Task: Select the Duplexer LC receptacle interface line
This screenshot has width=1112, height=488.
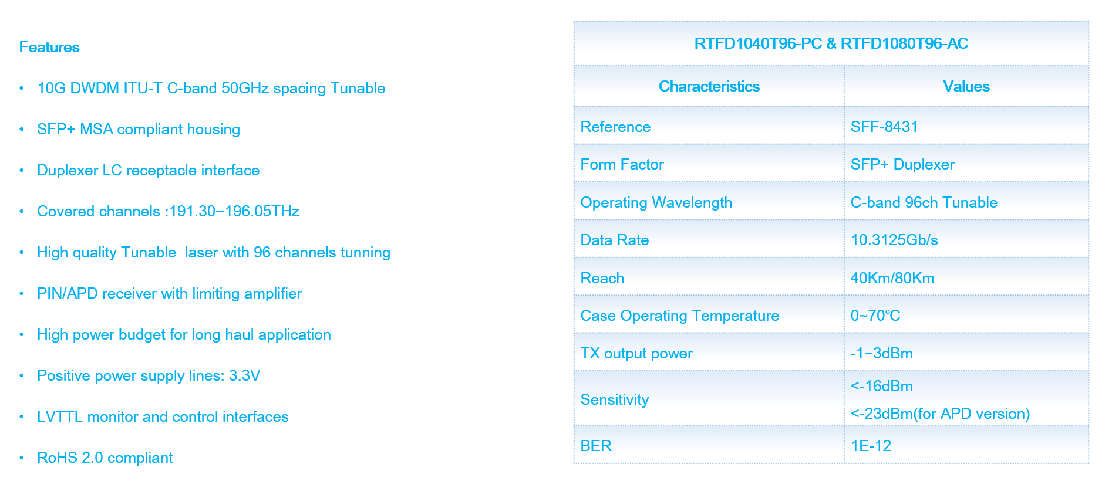Action: pyautogui.click(x=148, y=171)
